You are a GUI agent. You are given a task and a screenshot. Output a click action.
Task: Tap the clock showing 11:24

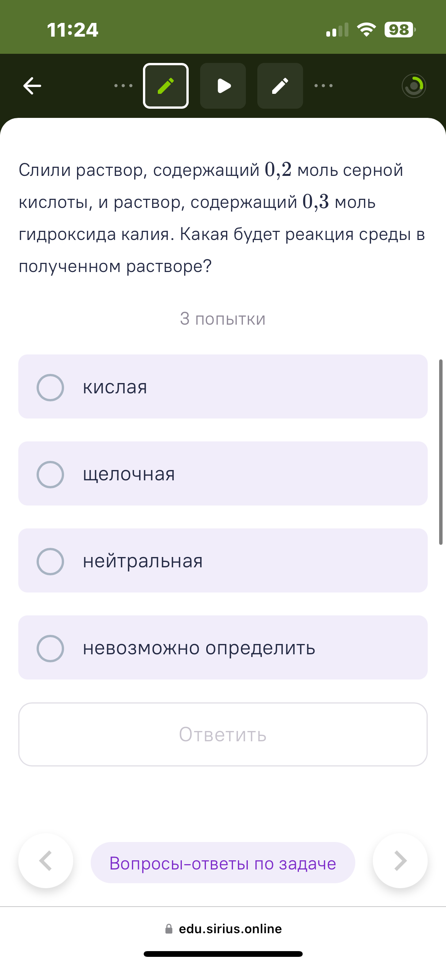click(72, 30)
